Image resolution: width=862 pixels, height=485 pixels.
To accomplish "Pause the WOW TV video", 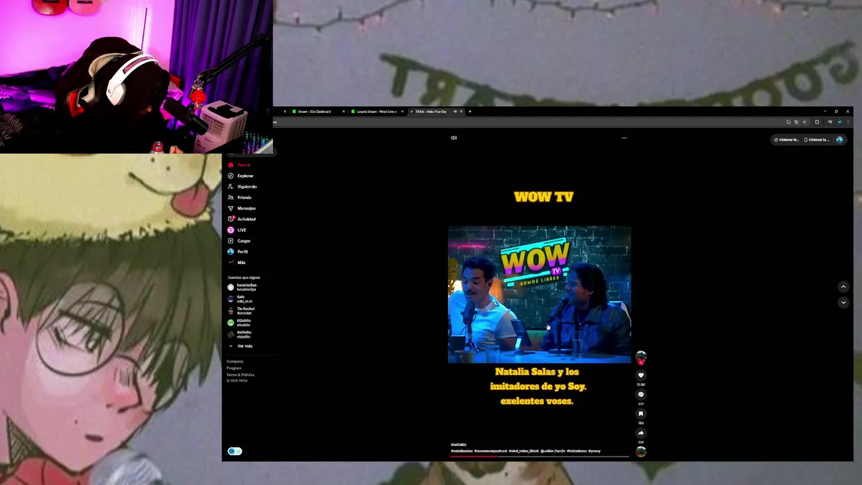I will point(539,294).
